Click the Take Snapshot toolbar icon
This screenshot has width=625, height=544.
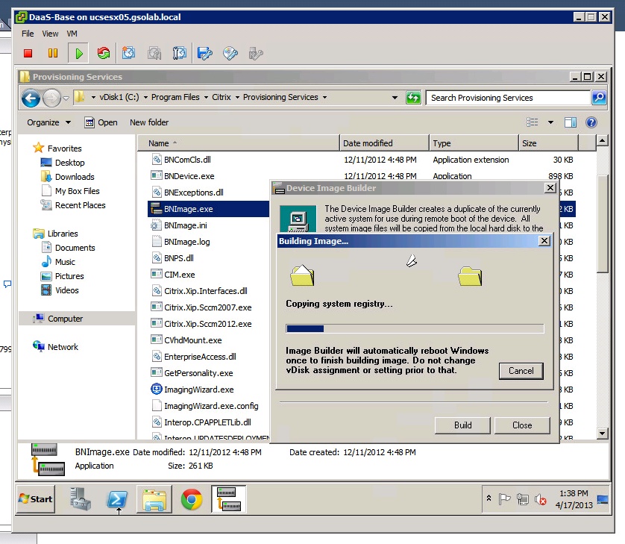point(128,53)
